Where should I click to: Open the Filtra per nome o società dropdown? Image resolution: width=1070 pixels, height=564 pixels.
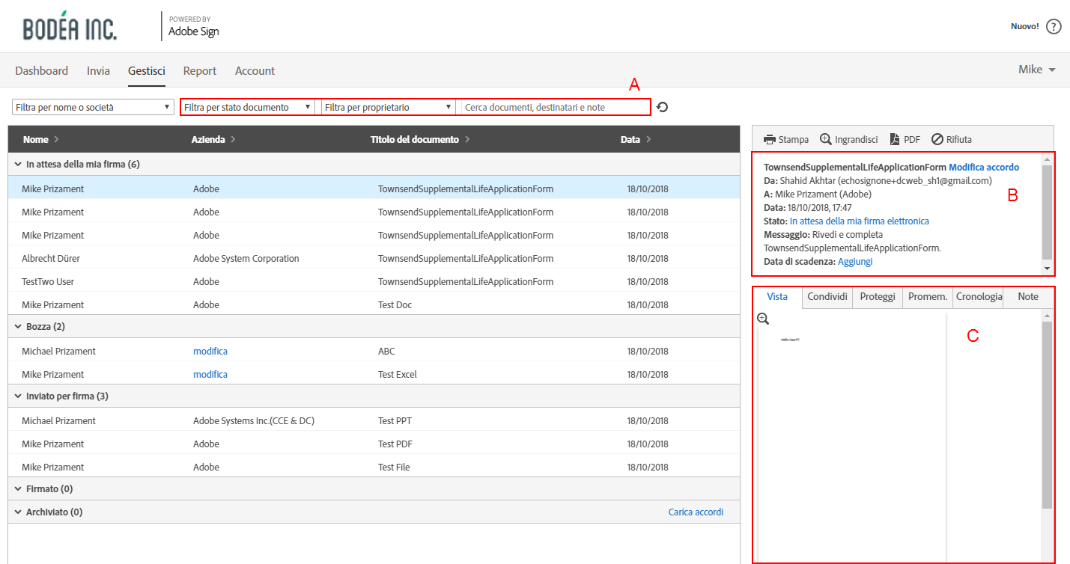93,107
